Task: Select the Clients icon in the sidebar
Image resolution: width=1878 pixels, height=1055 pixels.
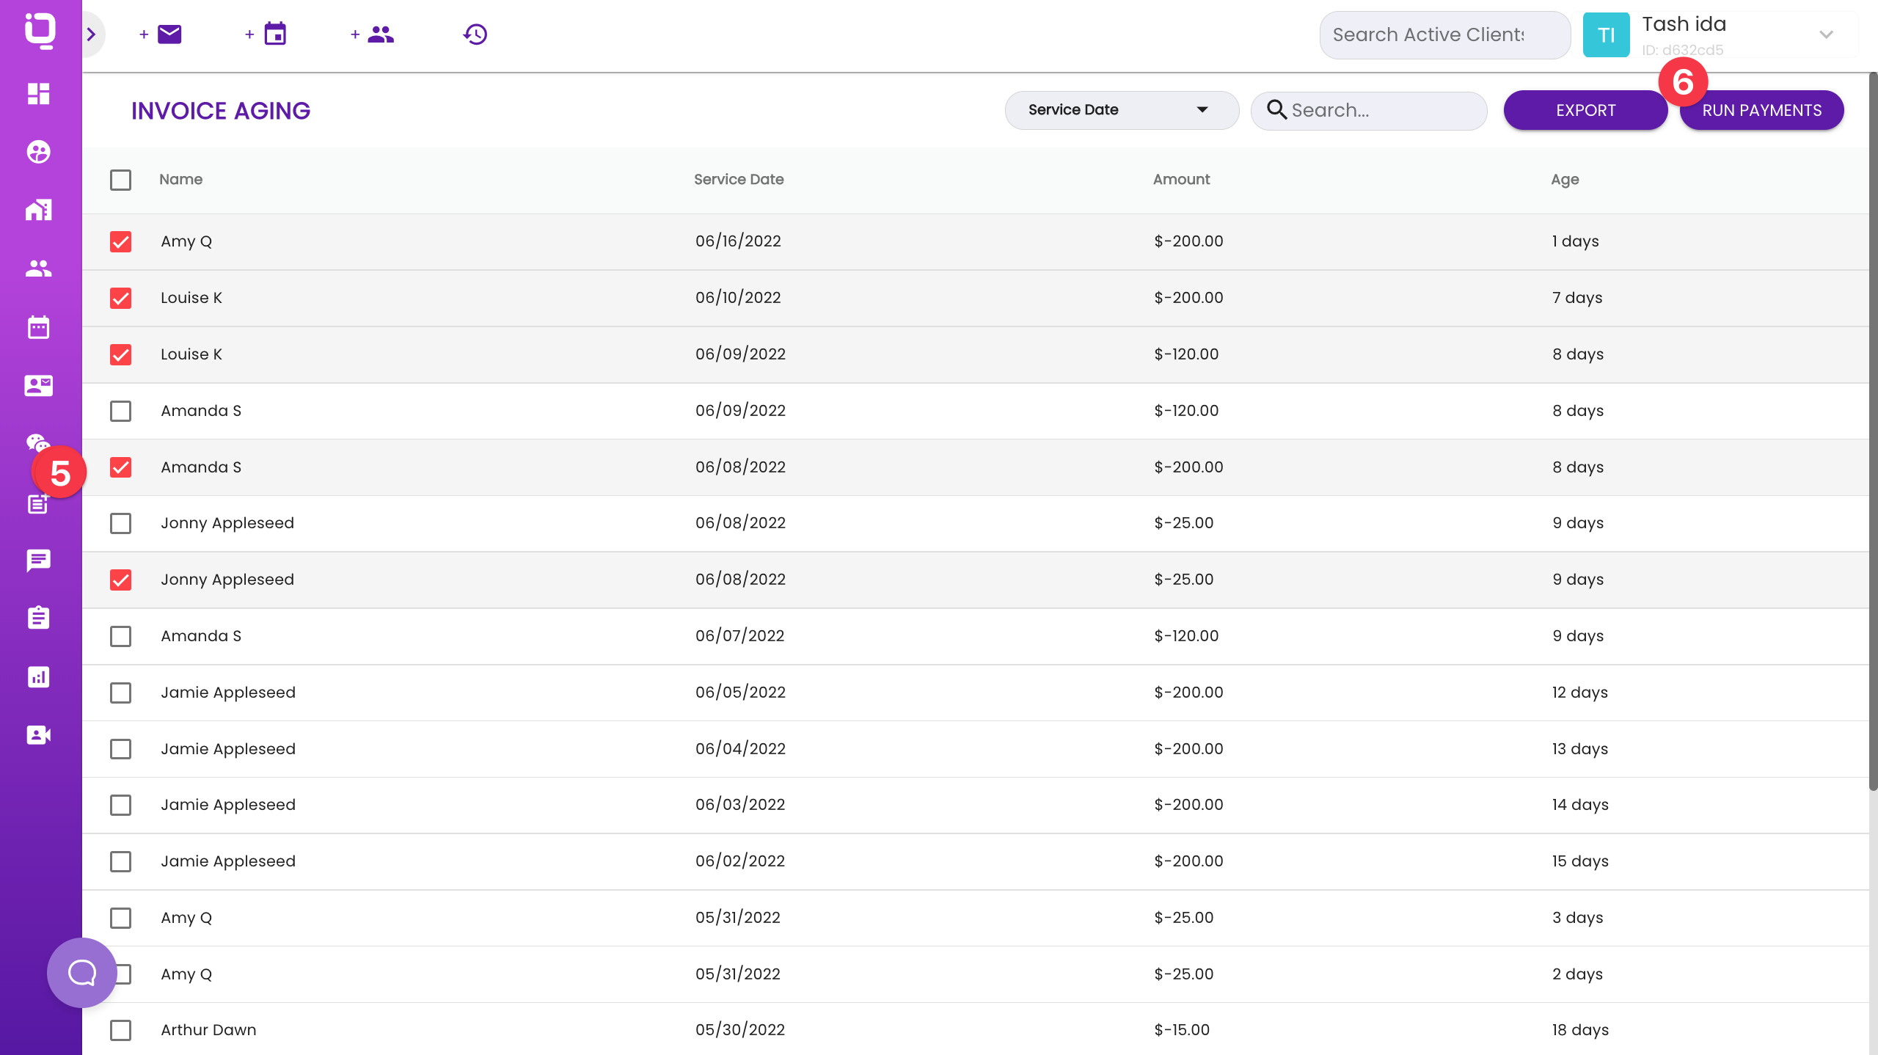Action: click(37, 268)
